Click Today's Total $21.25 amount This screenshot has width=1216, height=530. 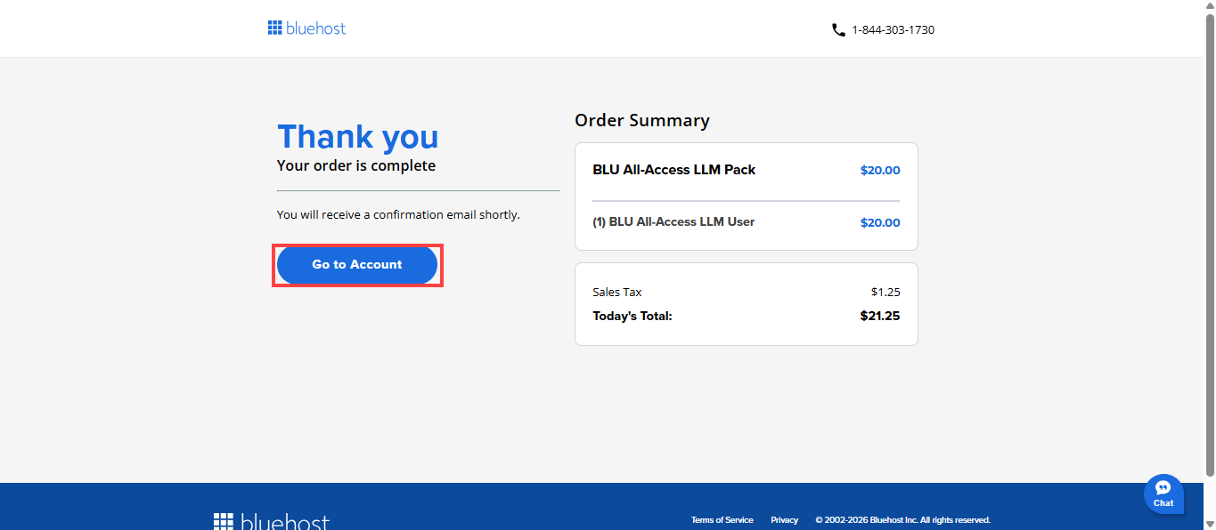tap(879, 316)
